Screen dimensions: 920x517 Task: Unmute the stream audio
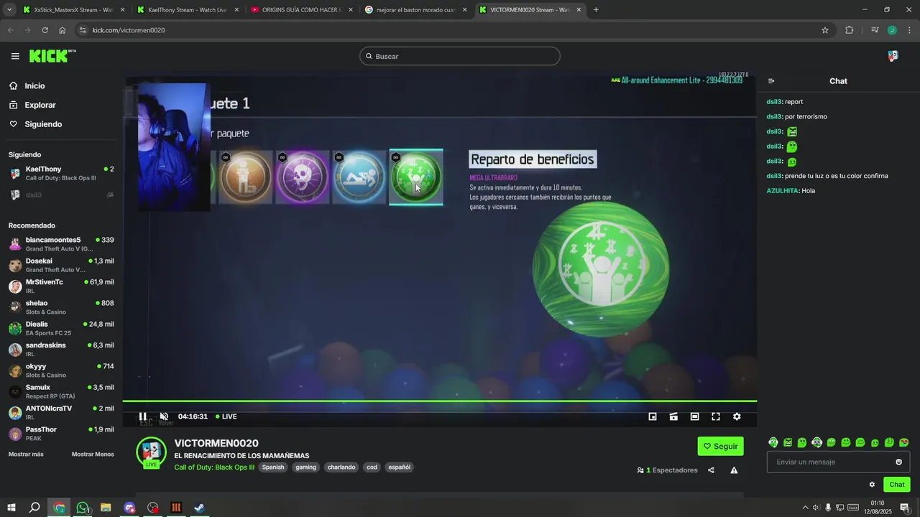164,416
